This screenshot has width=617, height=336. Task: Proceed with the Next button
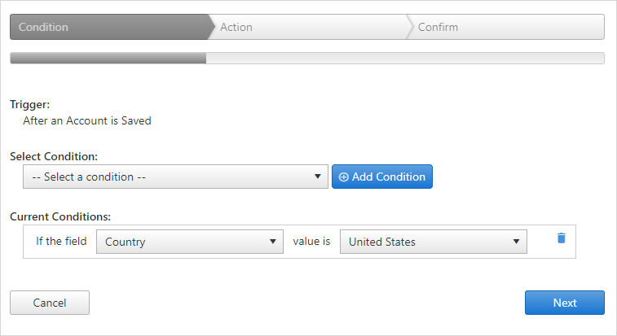[565, 303]
